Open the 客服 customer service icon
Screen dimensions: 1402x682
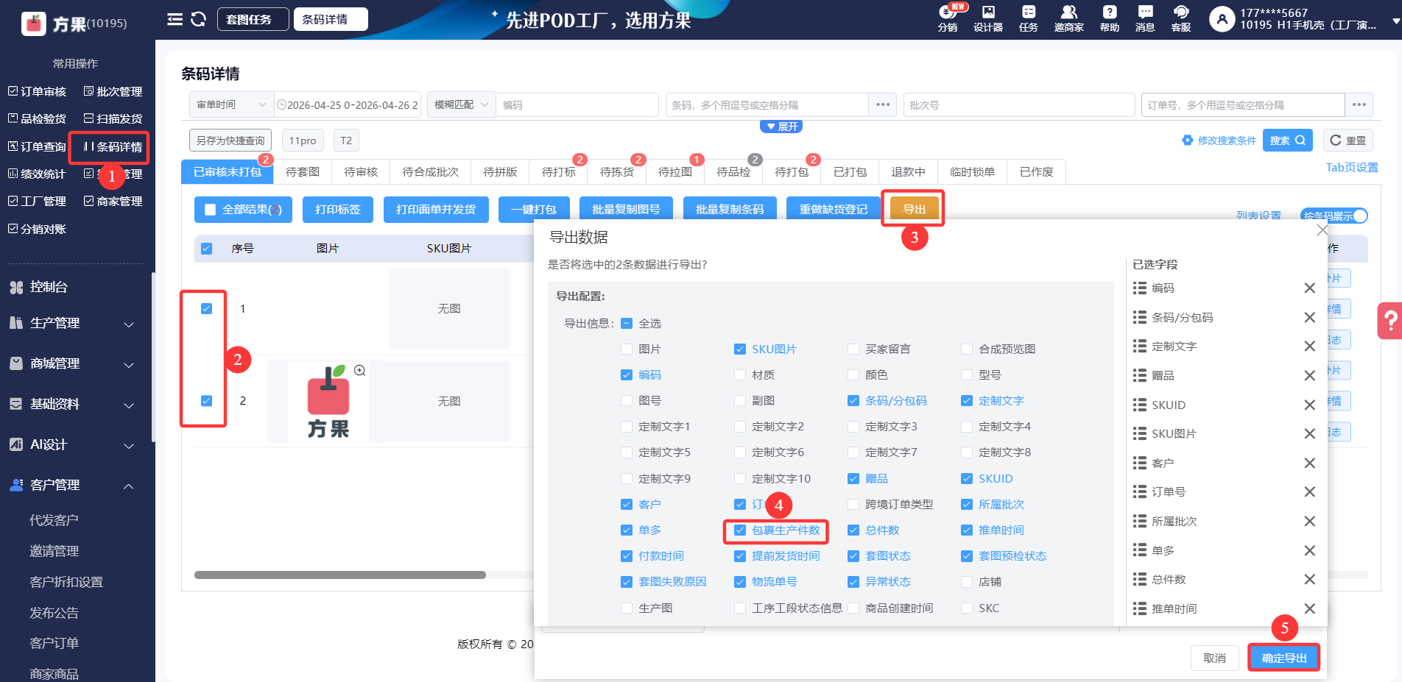pos(1180,18)
